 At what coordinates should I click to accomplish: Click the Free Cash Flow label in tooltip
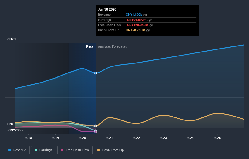coord(109,25)
